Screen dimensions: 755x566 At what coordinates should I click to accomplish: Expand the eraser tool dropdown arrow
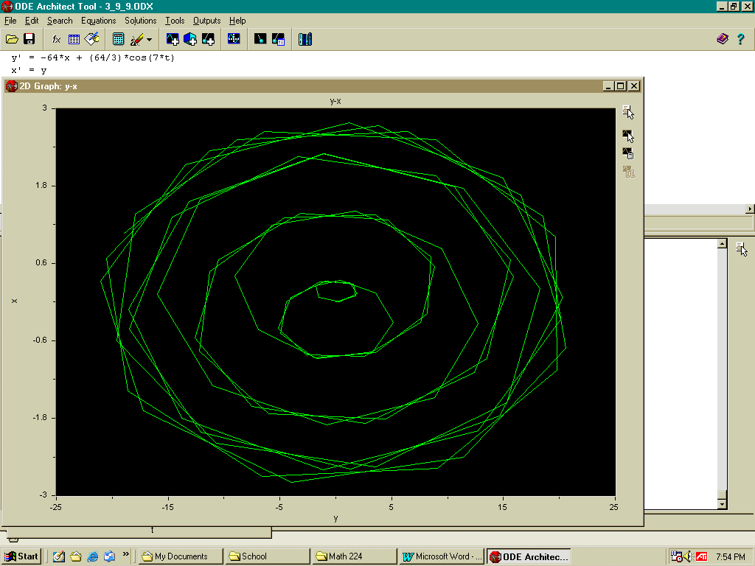(149, 40)
